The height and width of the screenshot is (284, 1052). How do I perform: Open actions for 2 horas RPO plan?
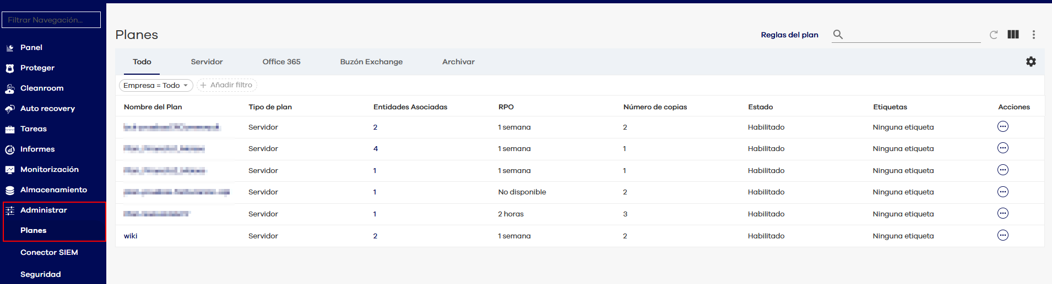point(1003,213)
